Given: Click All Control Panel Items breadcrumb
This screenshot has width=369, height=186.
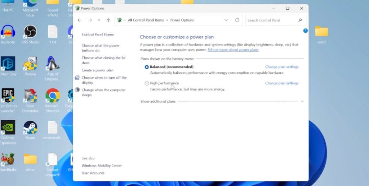Looking at the screenshot, I should 146,20.
